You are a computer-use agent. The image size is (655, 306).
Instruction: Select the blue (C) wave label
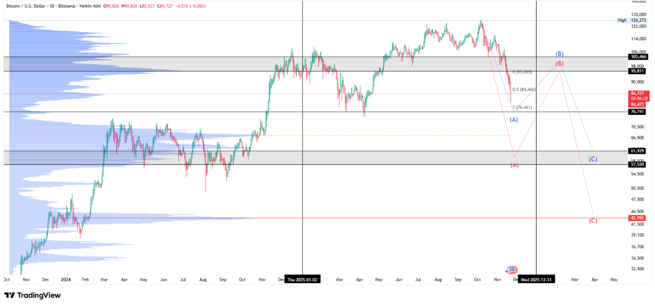click(x=593, y=159)
